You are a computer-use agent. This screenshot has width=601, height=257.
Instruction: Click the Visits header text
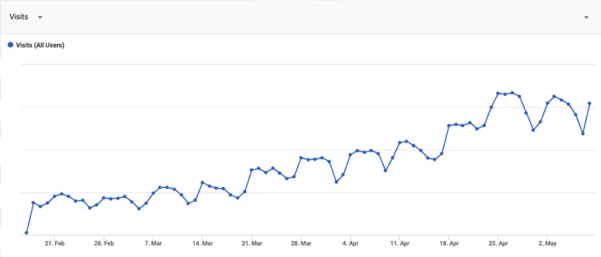click(19, 17)
